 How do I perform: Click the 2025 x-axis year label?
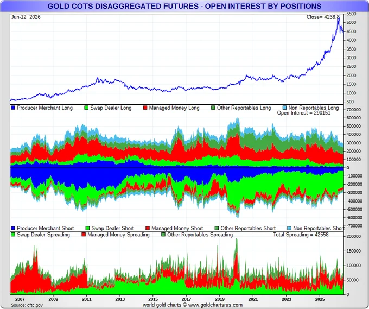tap(320, 299)
